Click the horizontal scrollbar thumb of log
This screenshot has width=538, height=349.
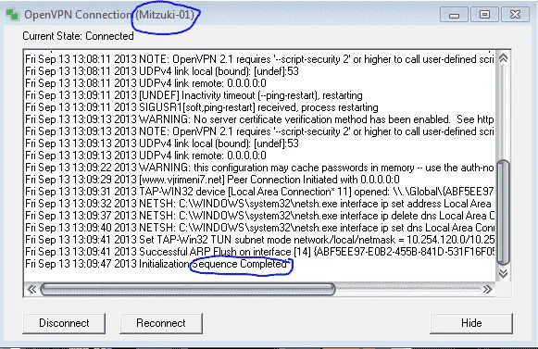click(188, 289)
